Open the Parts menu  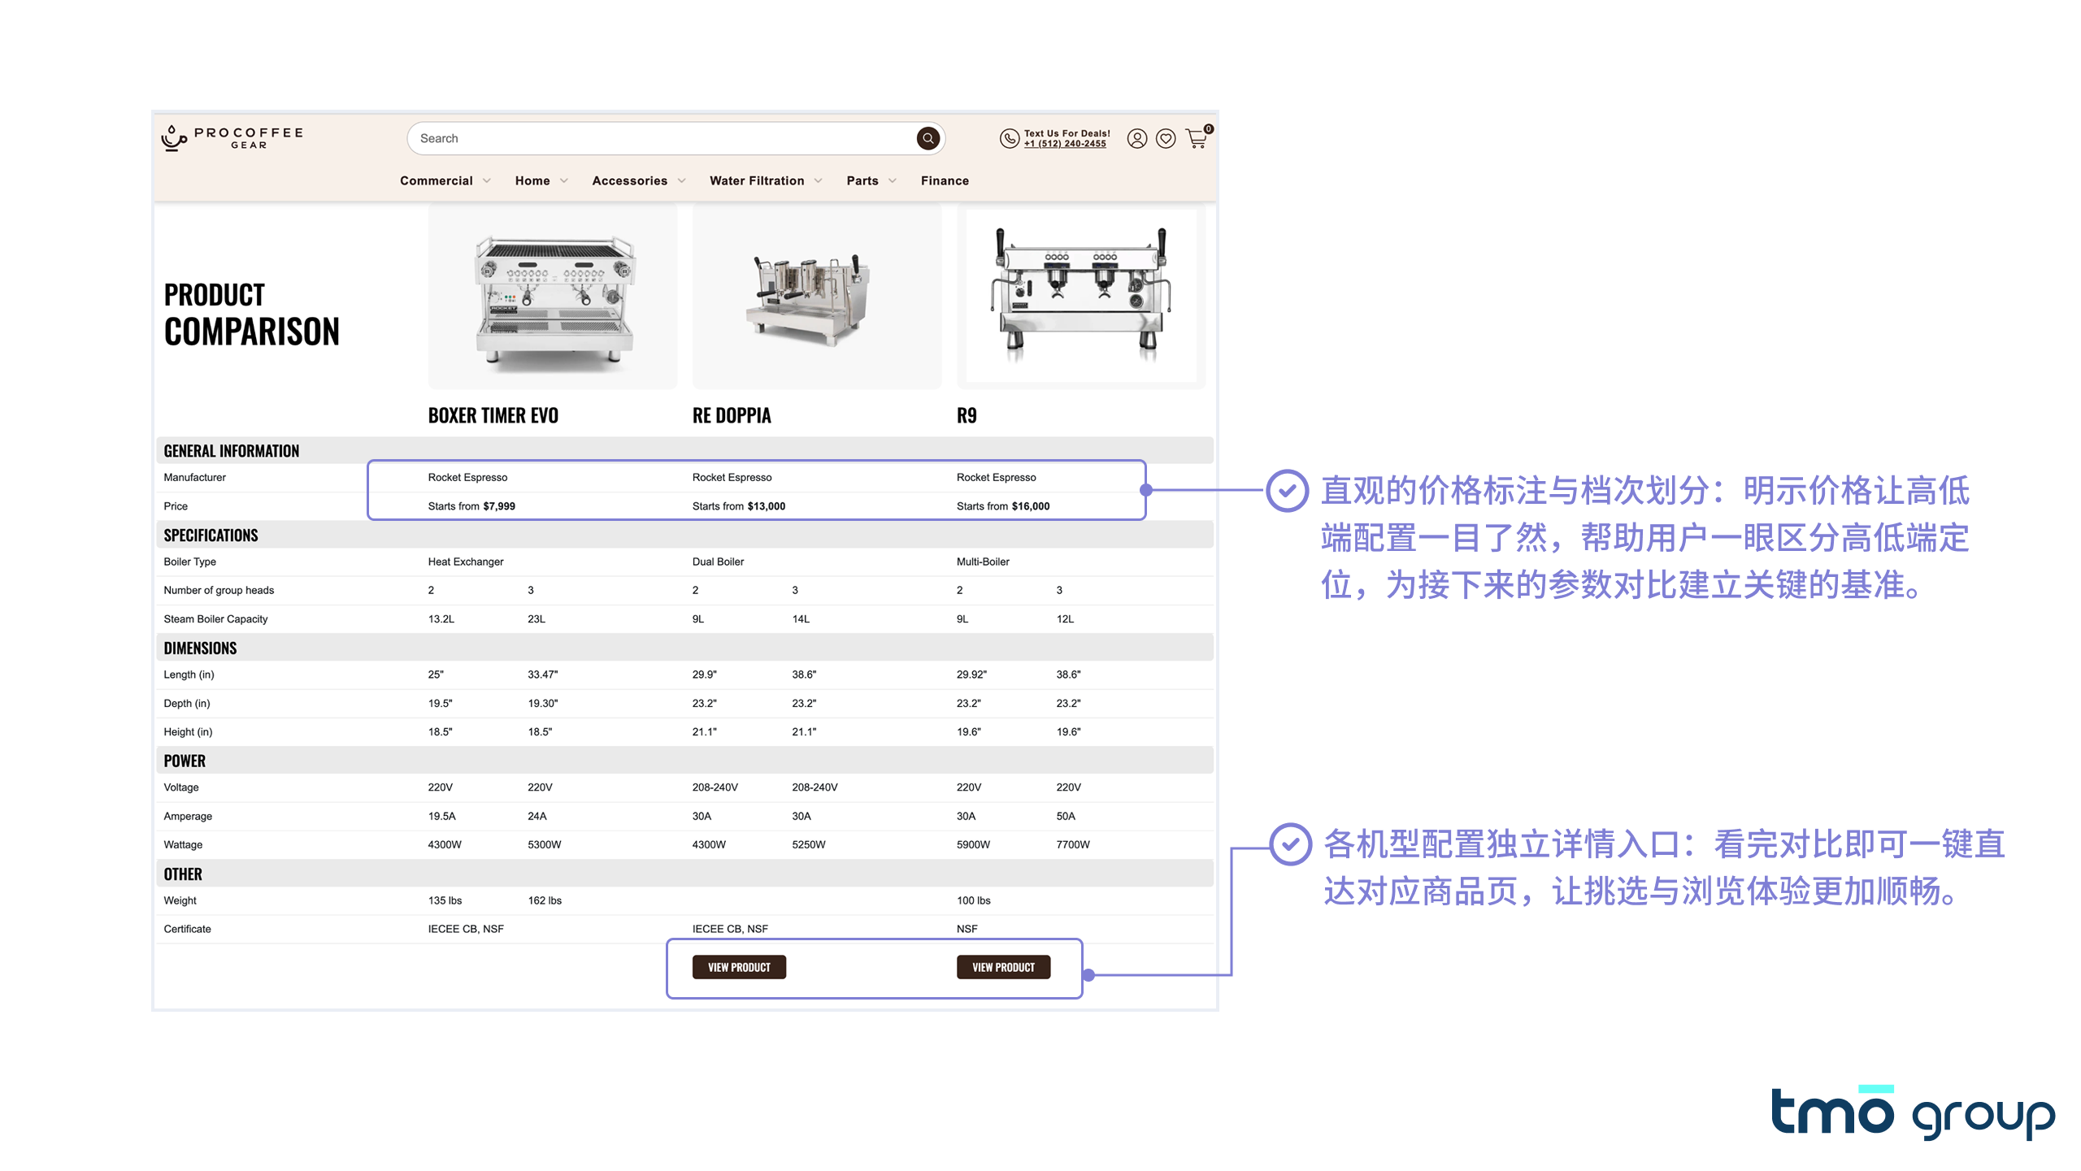[862, 180]
